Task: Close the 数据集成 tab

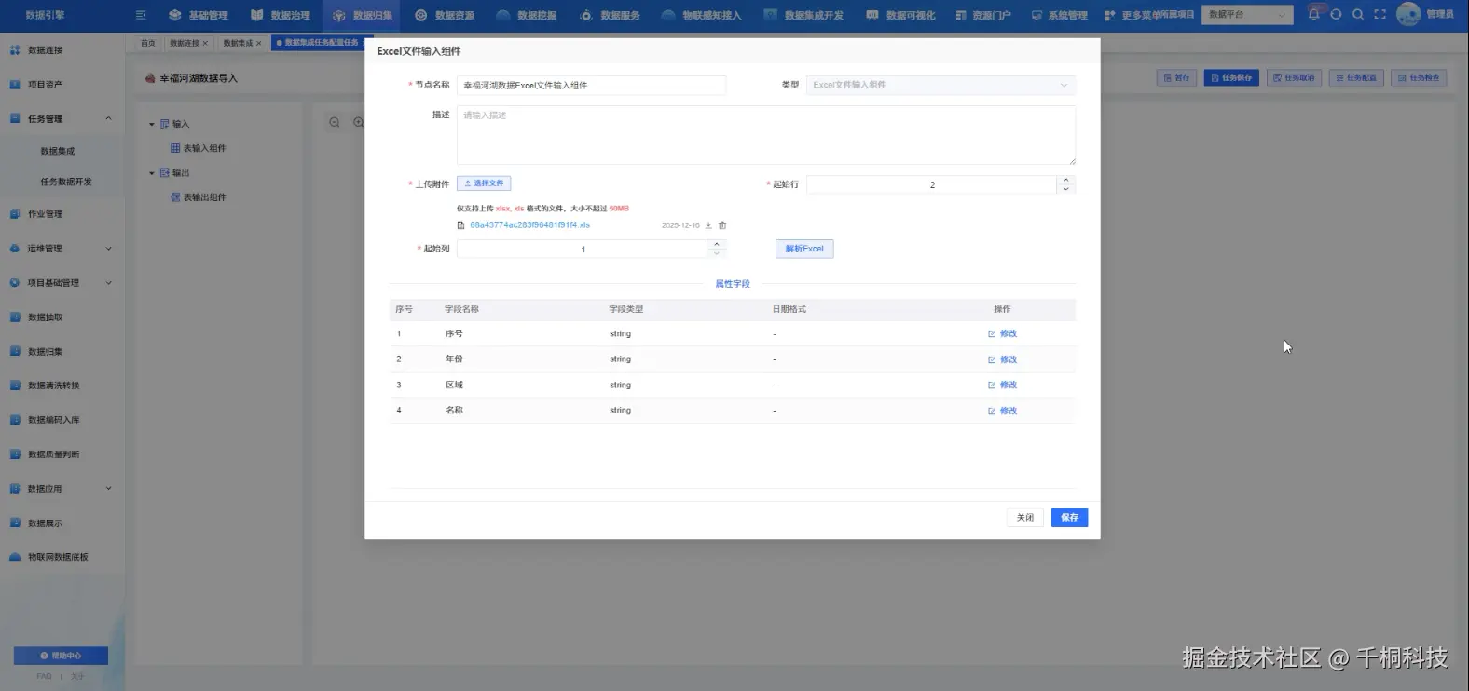Action: click(x=259, y=43)
